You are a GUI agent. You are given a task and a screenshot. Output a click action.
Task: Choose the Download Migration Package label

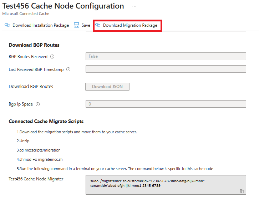click(130, 25)
